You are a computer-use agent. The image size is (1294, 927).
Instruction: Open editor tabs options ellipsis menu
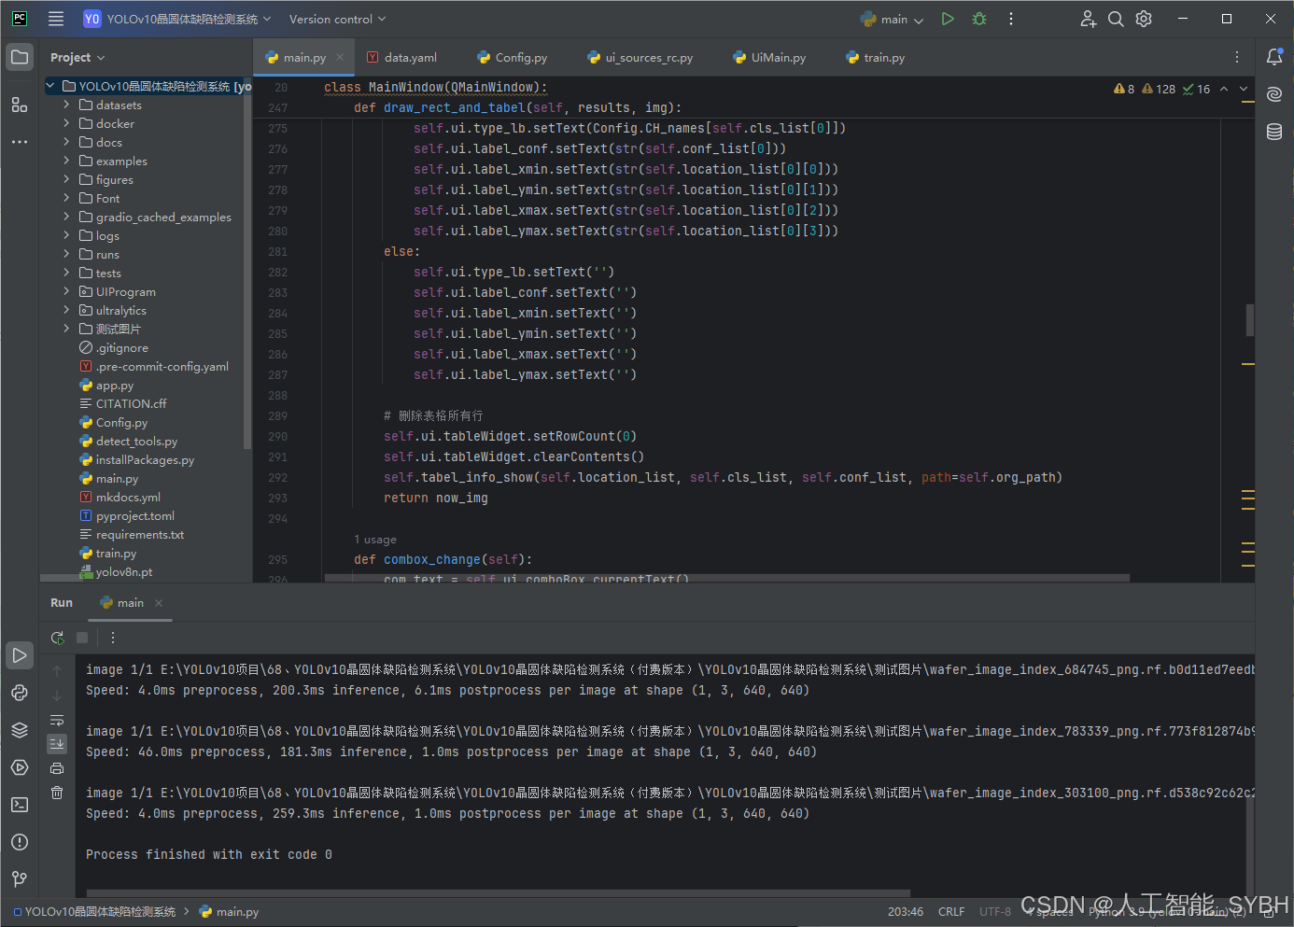(x=1237, y=57)
